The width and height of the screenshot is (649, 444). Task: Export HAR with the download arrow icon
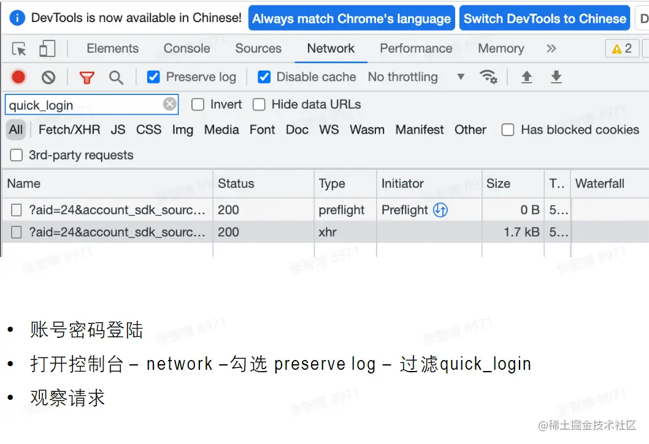556,77
